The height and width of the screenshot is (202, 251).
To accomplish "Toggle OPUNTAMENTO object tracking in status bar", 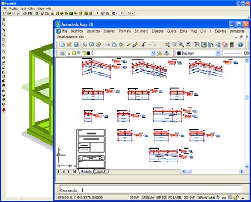I will click(206, 197).
